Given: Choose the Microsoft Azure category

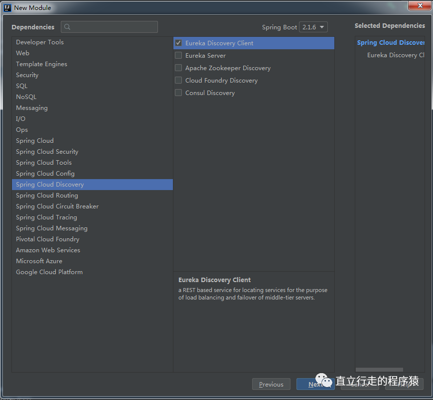Looking at the screenshot, I should pyautogui.click(x=92, y=261).
